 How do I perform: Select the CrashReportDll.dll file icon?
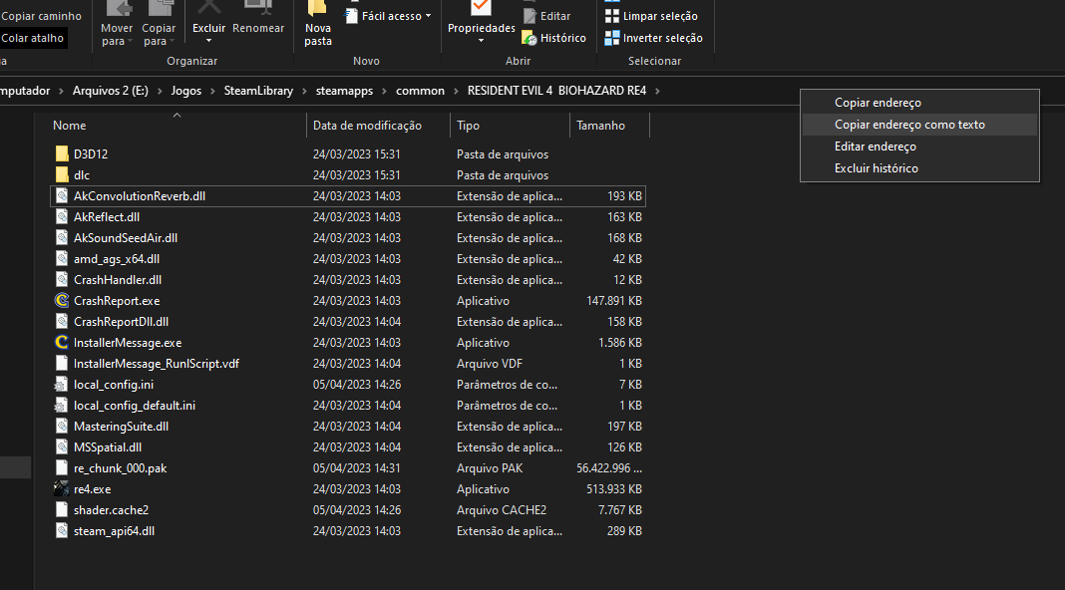[x=62, y=321]
